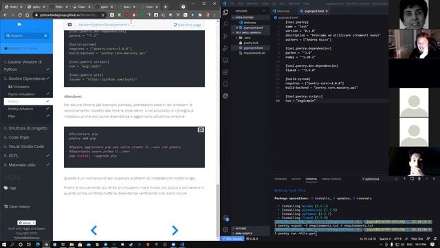This screenshot has height=248, width=440.
Task: Open Accounts icon in VS Code activity bar
Action: (x=225, y=218)
